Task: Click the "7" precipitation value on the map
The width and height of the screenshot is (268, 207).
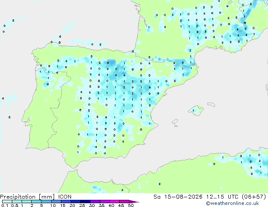Action: (246, 29)
